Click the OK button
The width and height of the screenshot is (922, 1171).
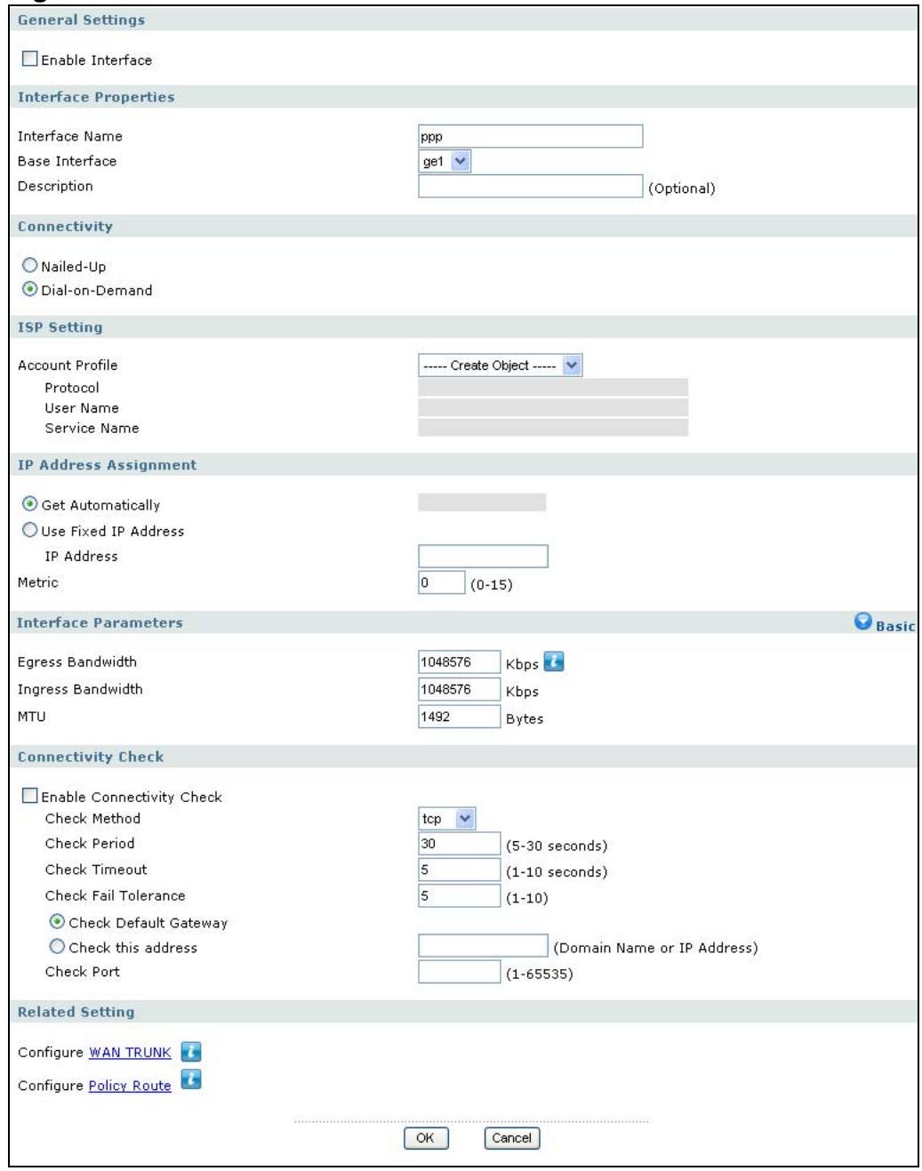426,1138
